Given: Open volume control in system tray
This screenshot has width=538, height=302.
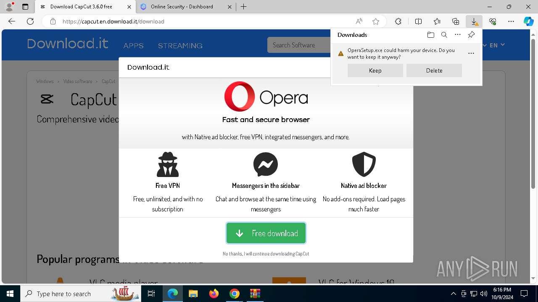Looking at the screenshot, I should pyautogui.click(x=484, y=294).
